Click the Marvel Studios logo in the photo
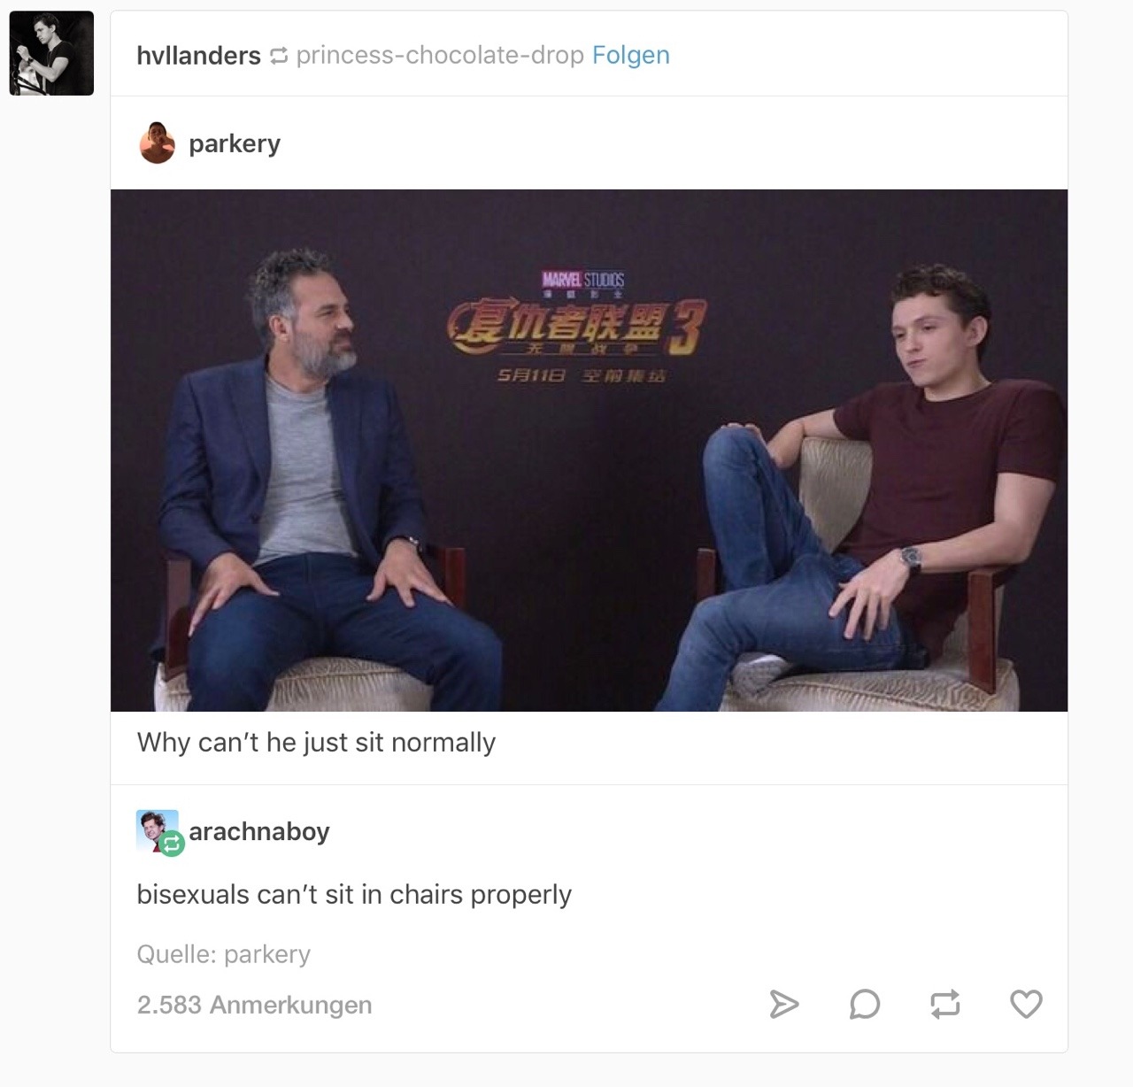 [583, 280]
